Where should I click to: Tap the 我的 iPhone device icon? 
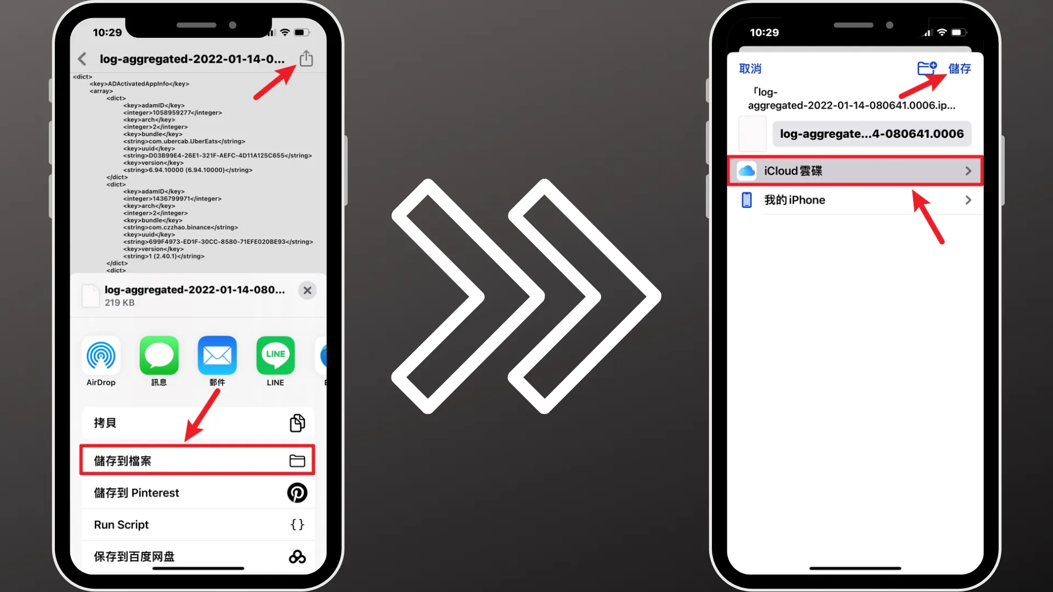pyautogui.click(x=746, y=200)
